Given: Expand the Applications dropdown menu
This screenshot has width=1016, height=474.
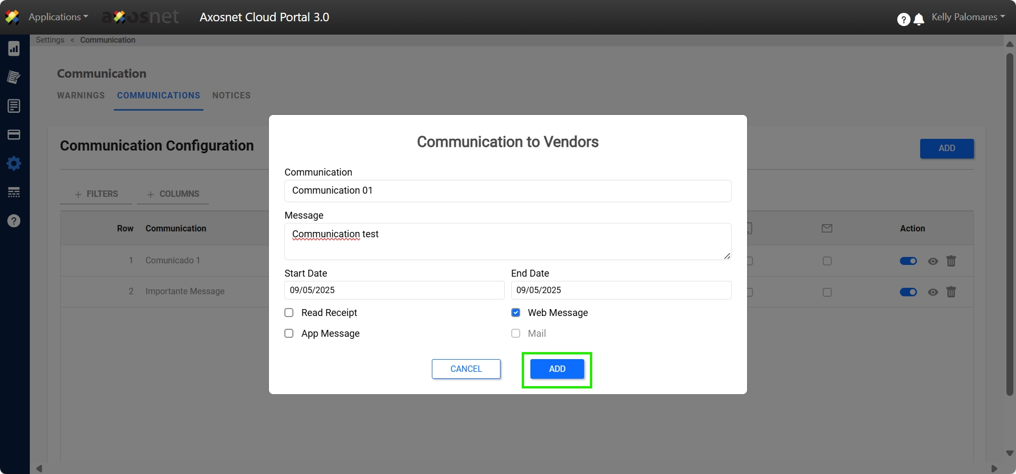Looking at the screenshot, I should [58, 17].
